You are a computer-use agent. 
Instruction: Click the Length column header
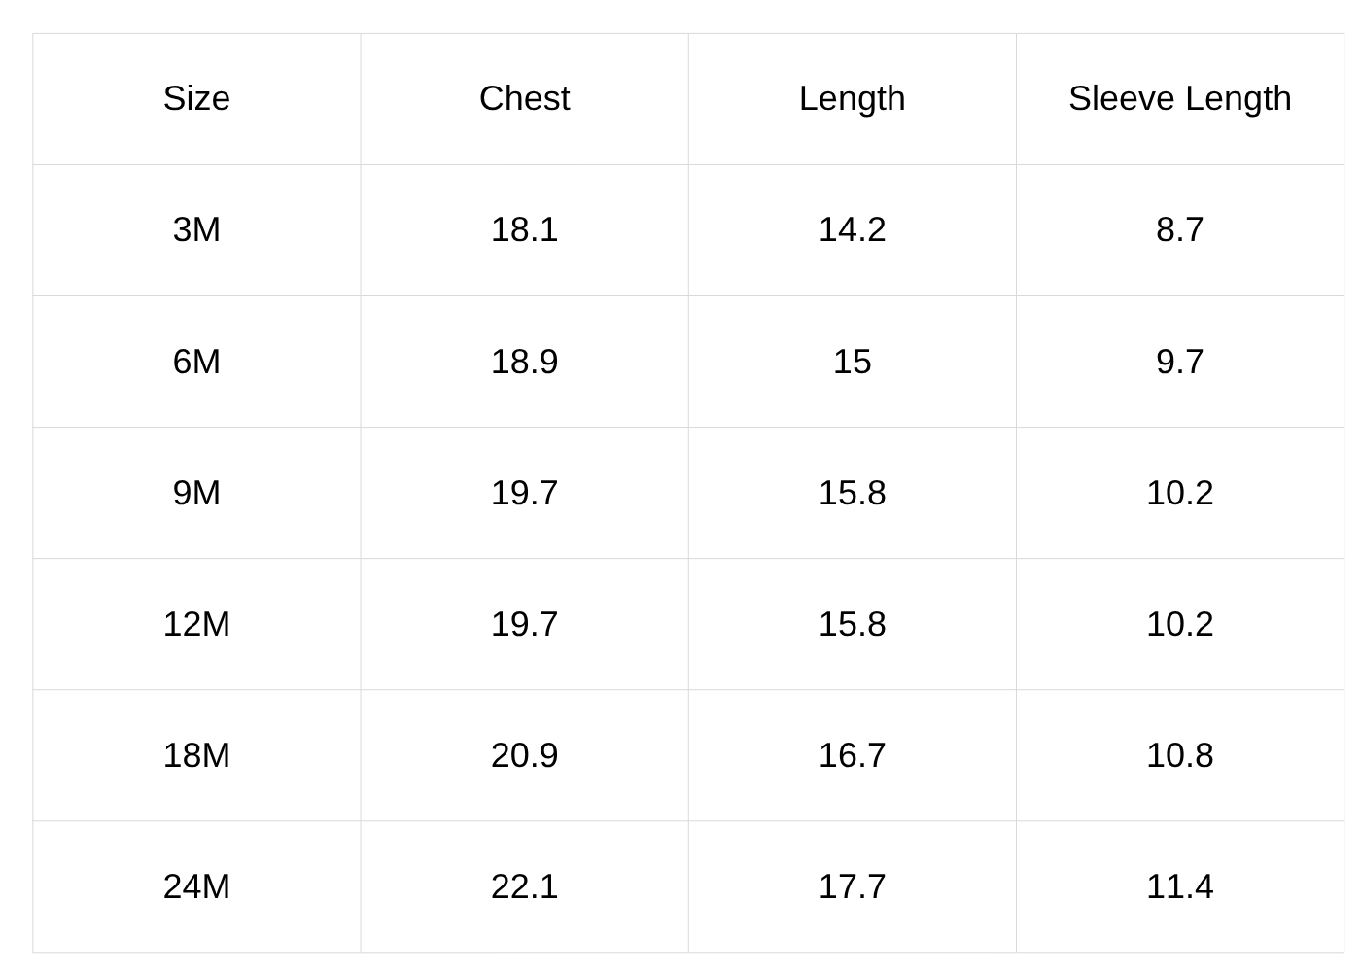click(x=852, y=98)
